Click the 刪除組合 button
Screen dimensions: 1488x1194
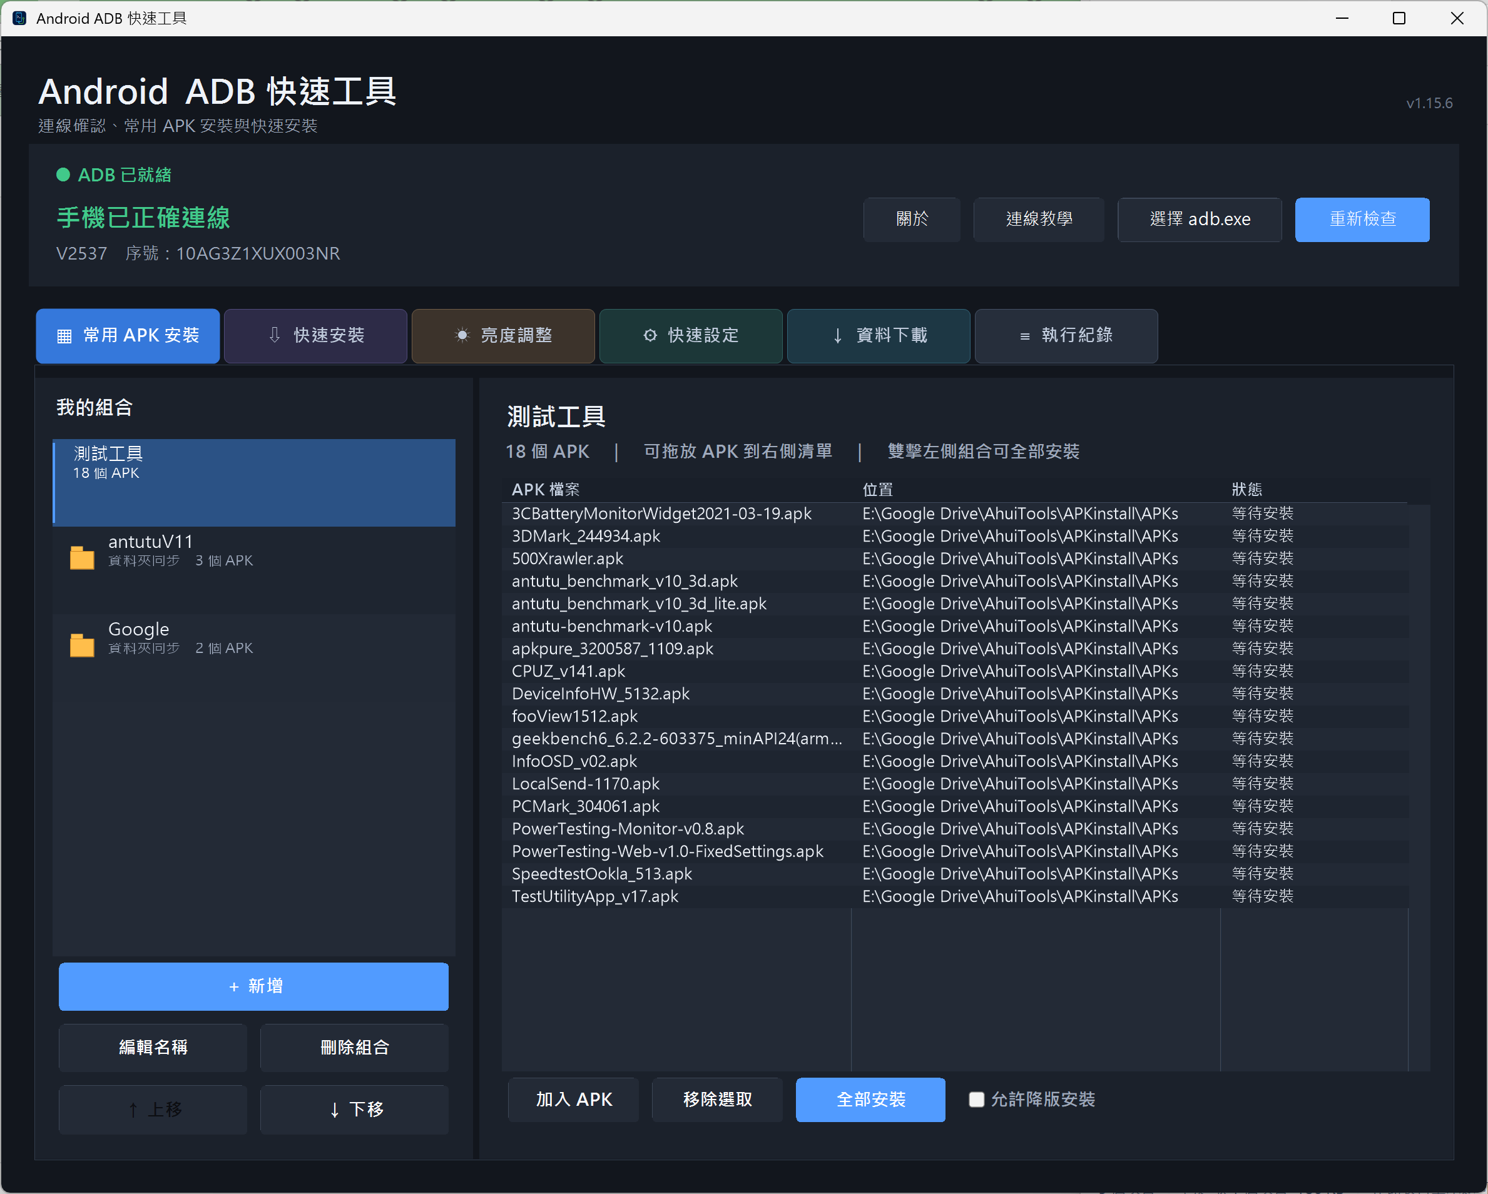click(354, 1048)
